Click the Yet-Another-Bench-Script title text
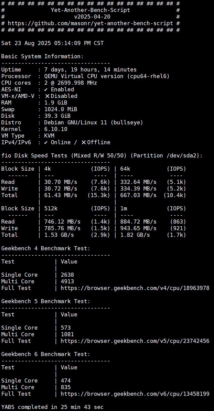 tap(90, 10)
